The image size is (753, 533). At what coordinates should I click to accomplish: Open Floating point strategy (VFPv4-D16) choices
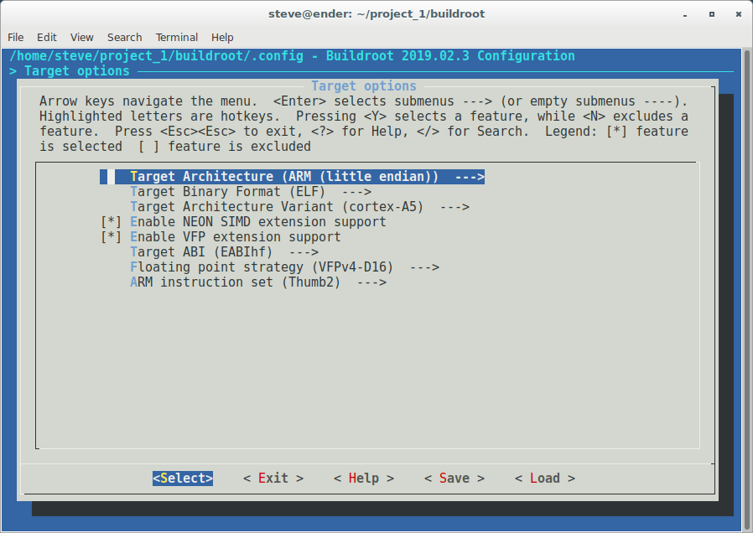point(284,267)
